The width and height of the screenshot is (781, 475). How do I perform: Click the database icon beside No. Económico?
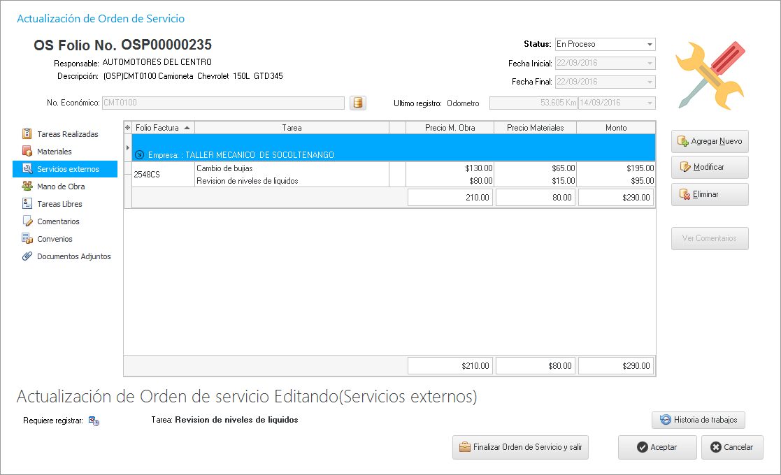coord(358,103)
